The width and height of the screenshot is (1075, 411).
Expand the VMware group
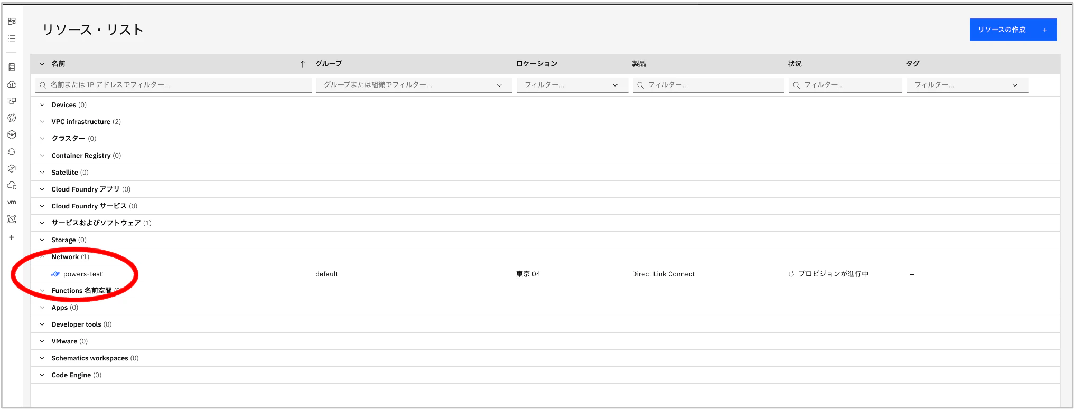point(42,341)
